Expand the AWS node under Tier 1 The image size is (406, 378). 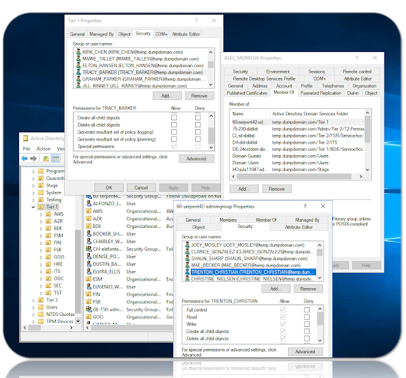41,214
